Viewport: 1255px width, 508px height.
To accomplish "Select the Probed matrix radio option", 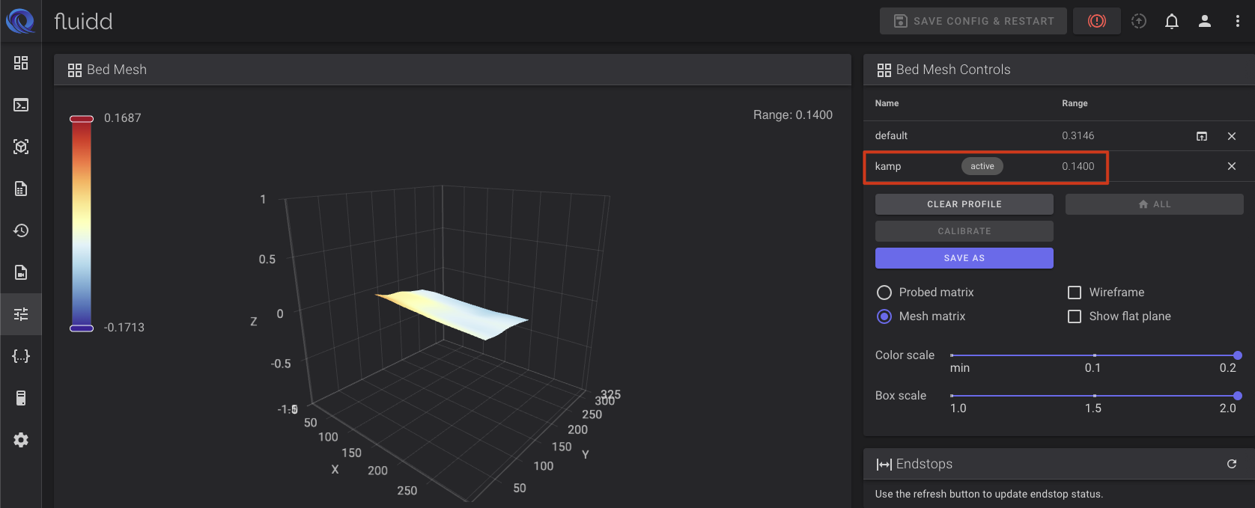I will 884,293.
